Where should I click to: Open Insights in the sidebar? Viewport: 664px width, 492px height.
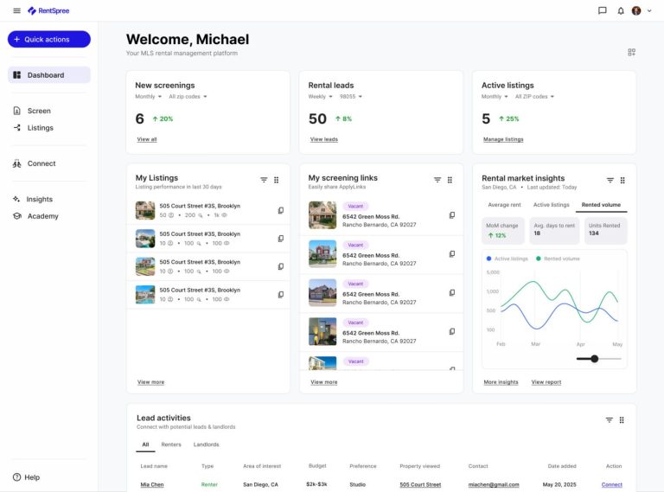[39, 199]
